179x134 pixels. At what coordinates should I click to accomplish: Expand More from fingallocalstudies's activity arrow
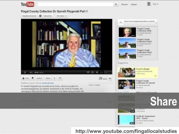click(x=156, y=23)
